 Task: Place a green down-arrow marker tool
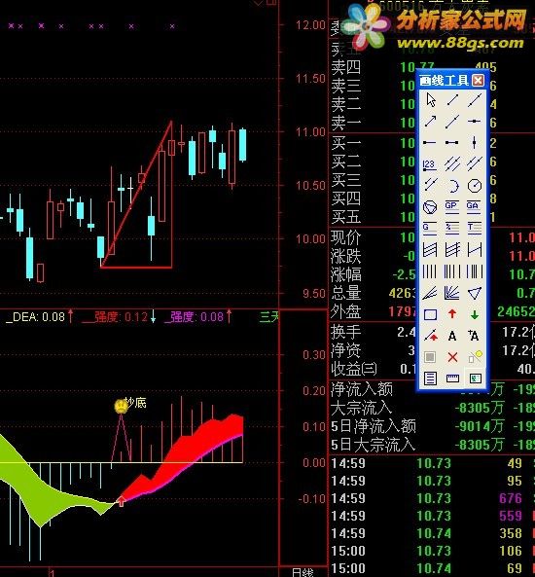pos(475,314)
